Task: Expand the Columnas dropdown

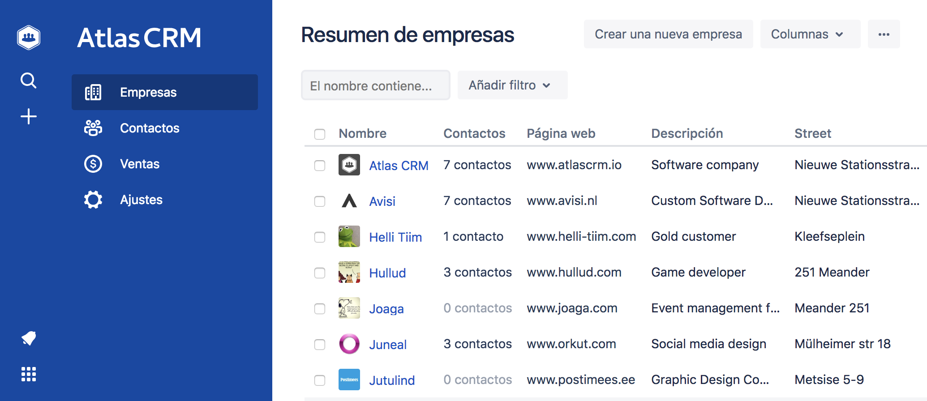Action: (x=810, y=34)
